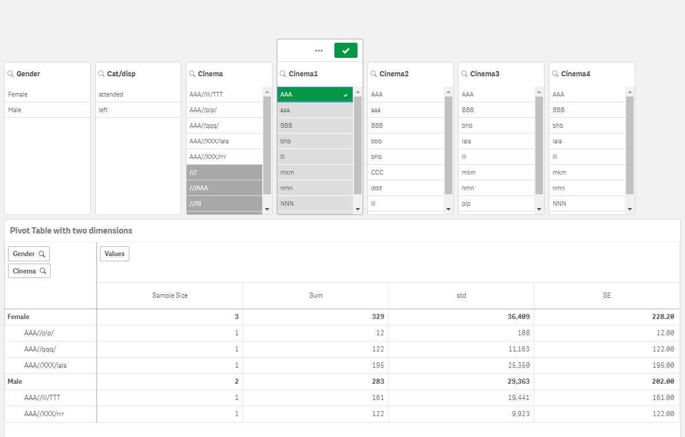The width and height of the screenshot is (685, 437).
Task: Click the 283 Sum cell for Male
Action: click(315, 382)
